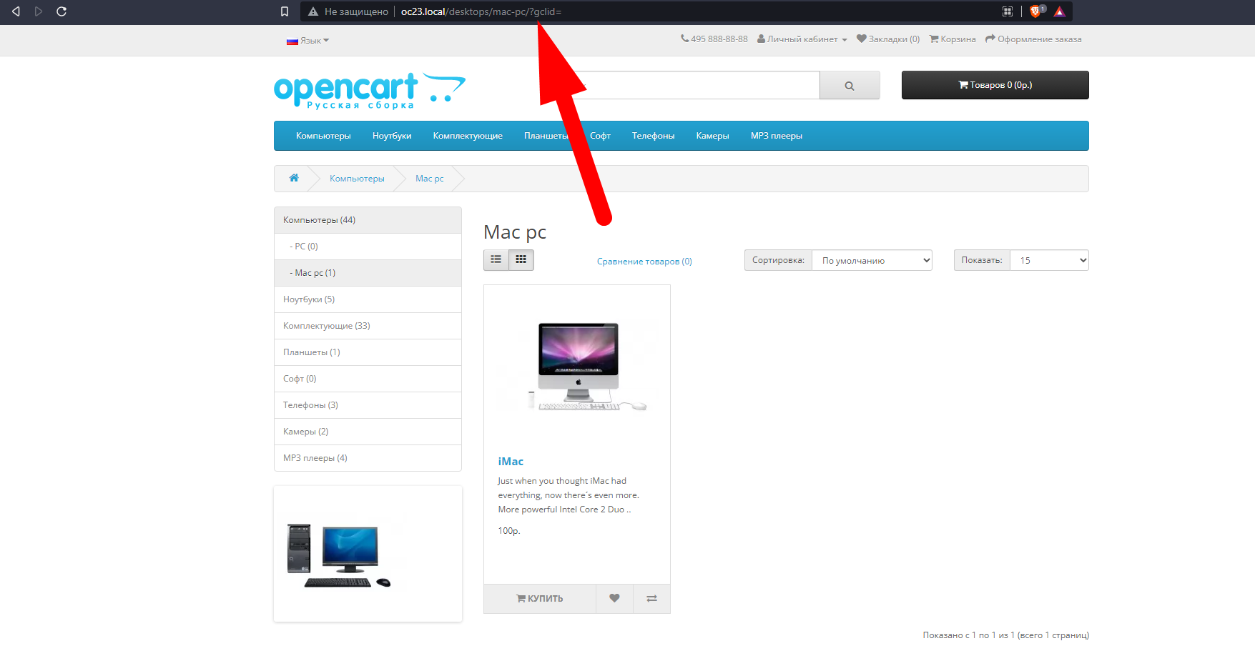Open Комплектующие menu item

click(468, 136)
